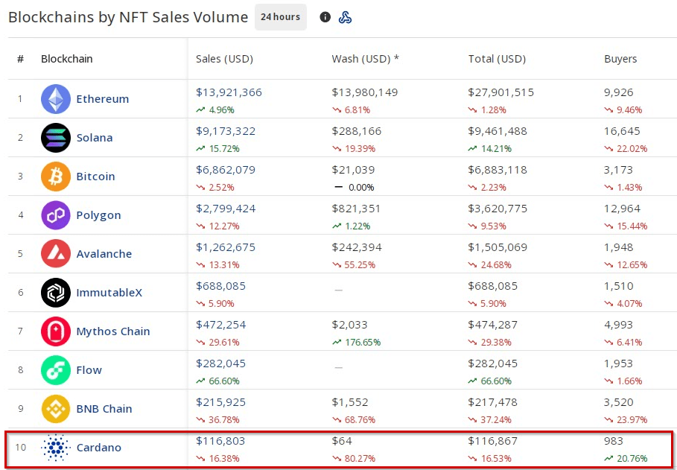677x470 pixels.
Task: Click the Avalanche logo icon
Action: pos(56,254)
